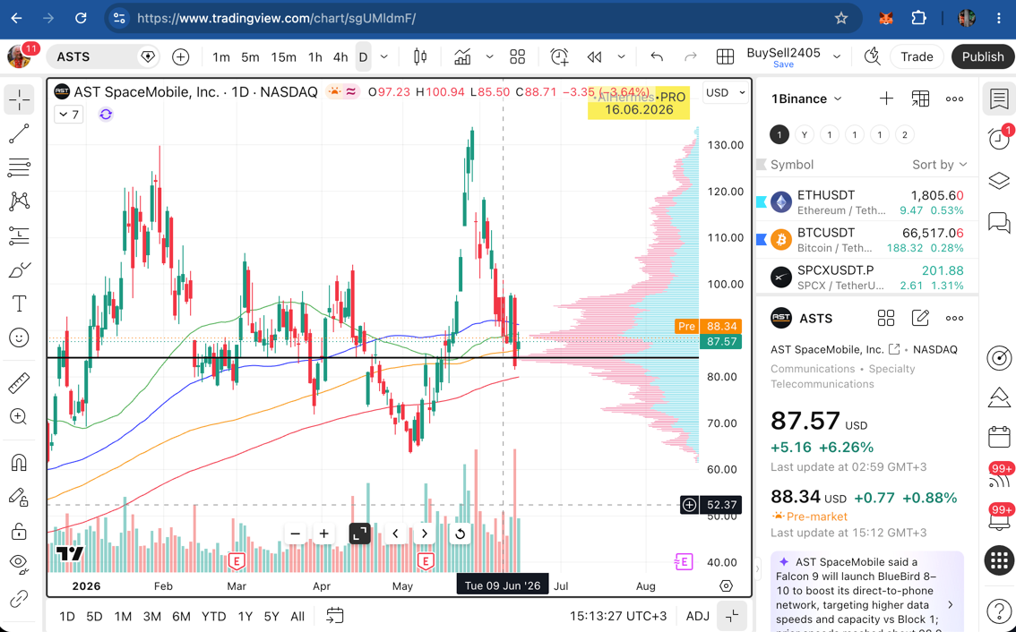Select SPCXUSDT.P in the watchlist

coord(866,278)
